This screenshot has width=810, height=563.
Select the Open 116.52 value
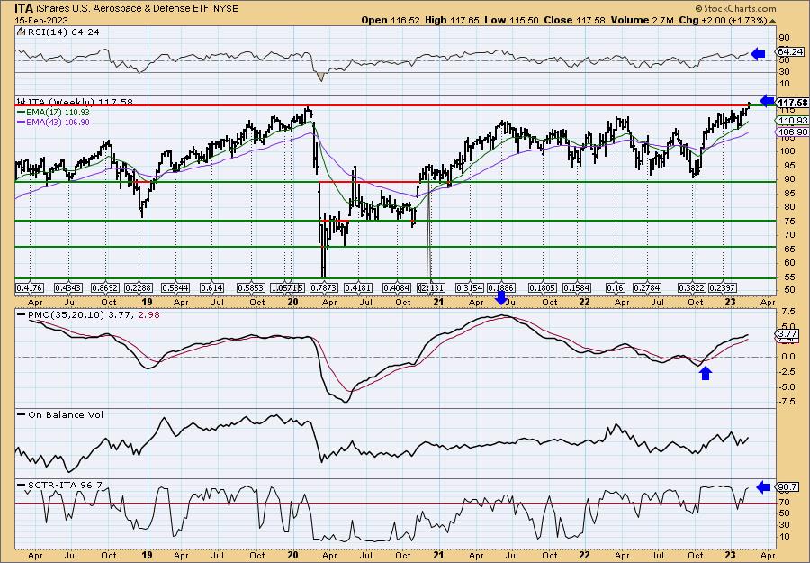pyautogui.click(x=389, y=20)
